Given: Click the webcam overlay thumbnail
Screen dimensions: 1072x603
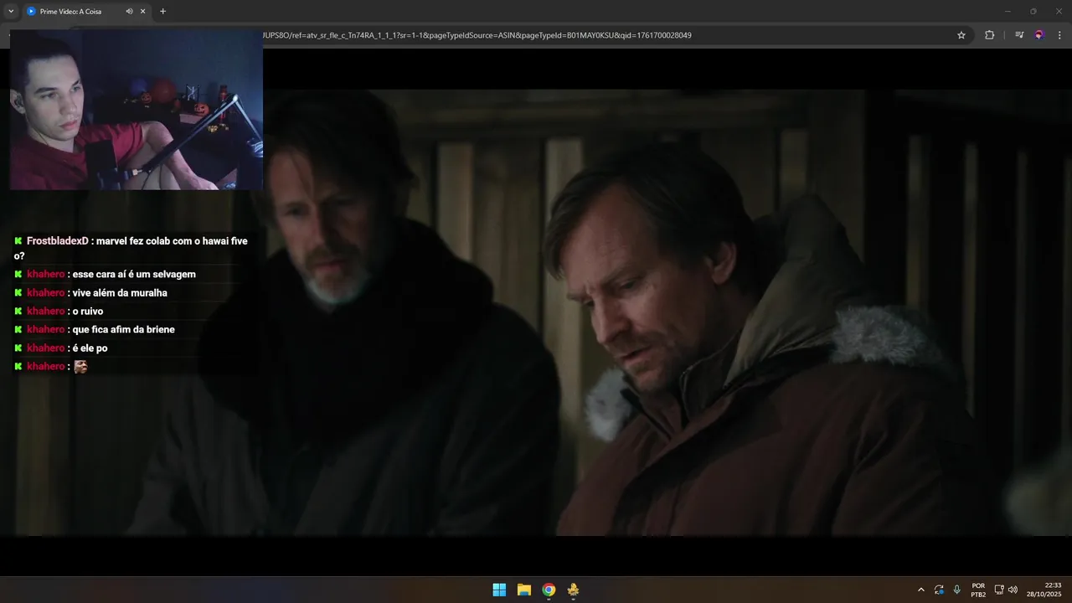Looking at the screenshot, I should (136, 110).
